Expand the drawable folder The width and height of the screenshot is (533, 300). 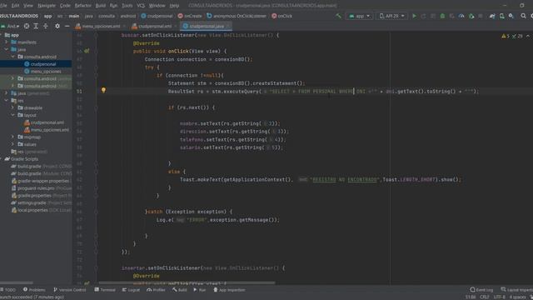pyautogui.click(x=13, y=107)
